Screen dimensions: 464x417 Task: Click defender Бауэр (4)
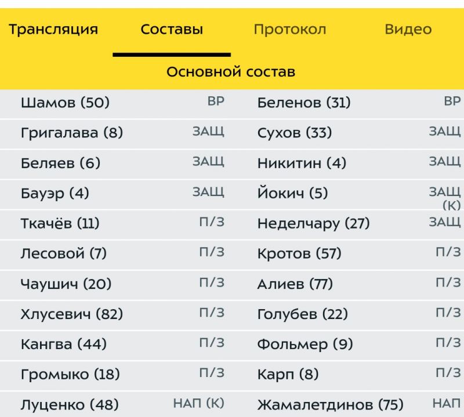coord(55,193)
